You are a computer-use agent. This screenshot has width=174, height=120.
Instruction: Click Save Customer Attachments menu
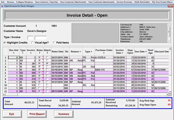pos(73,2)
